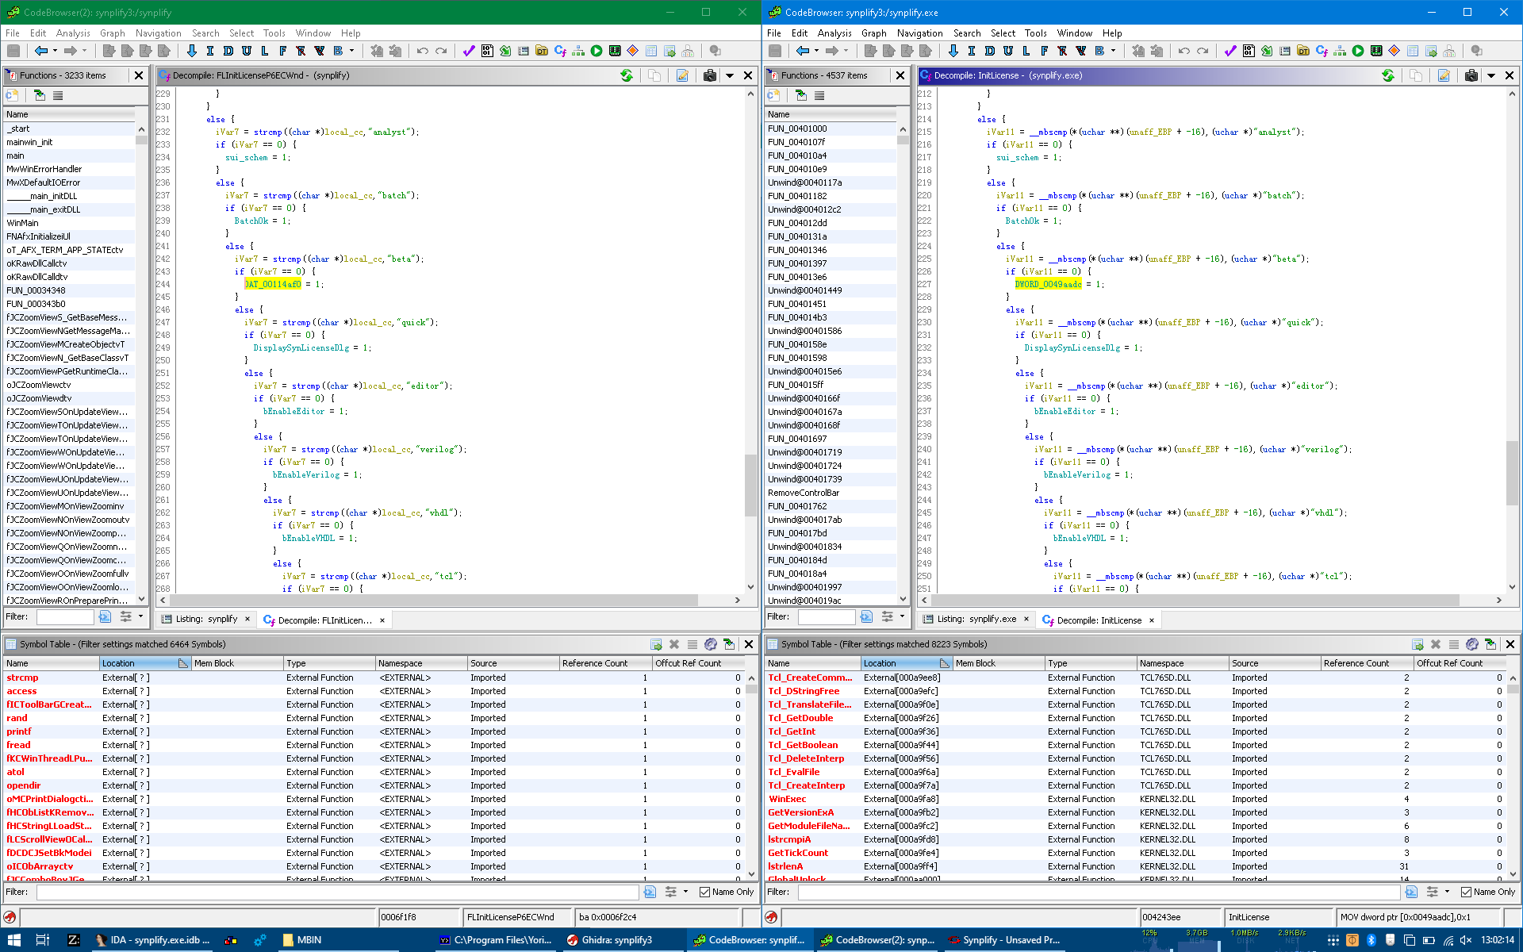Open Analysis menu in CodeBrowser(2) window
This screenshot has height=952, width=1523.
click(x=73, y=33)
